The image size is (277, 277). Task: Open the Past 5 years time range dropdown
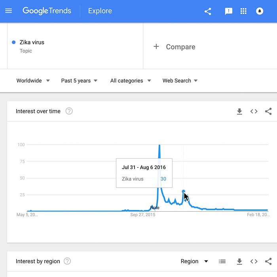pyautogui.click(x=79, y=81)
